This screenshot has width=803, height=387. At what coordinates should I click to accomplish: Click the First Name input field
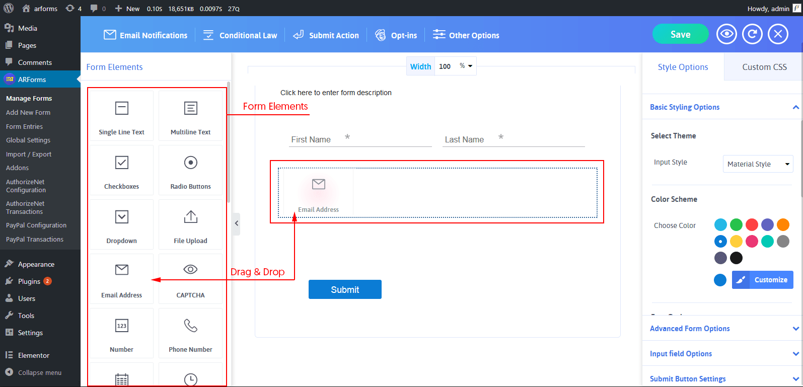click(x=360, y=139)
